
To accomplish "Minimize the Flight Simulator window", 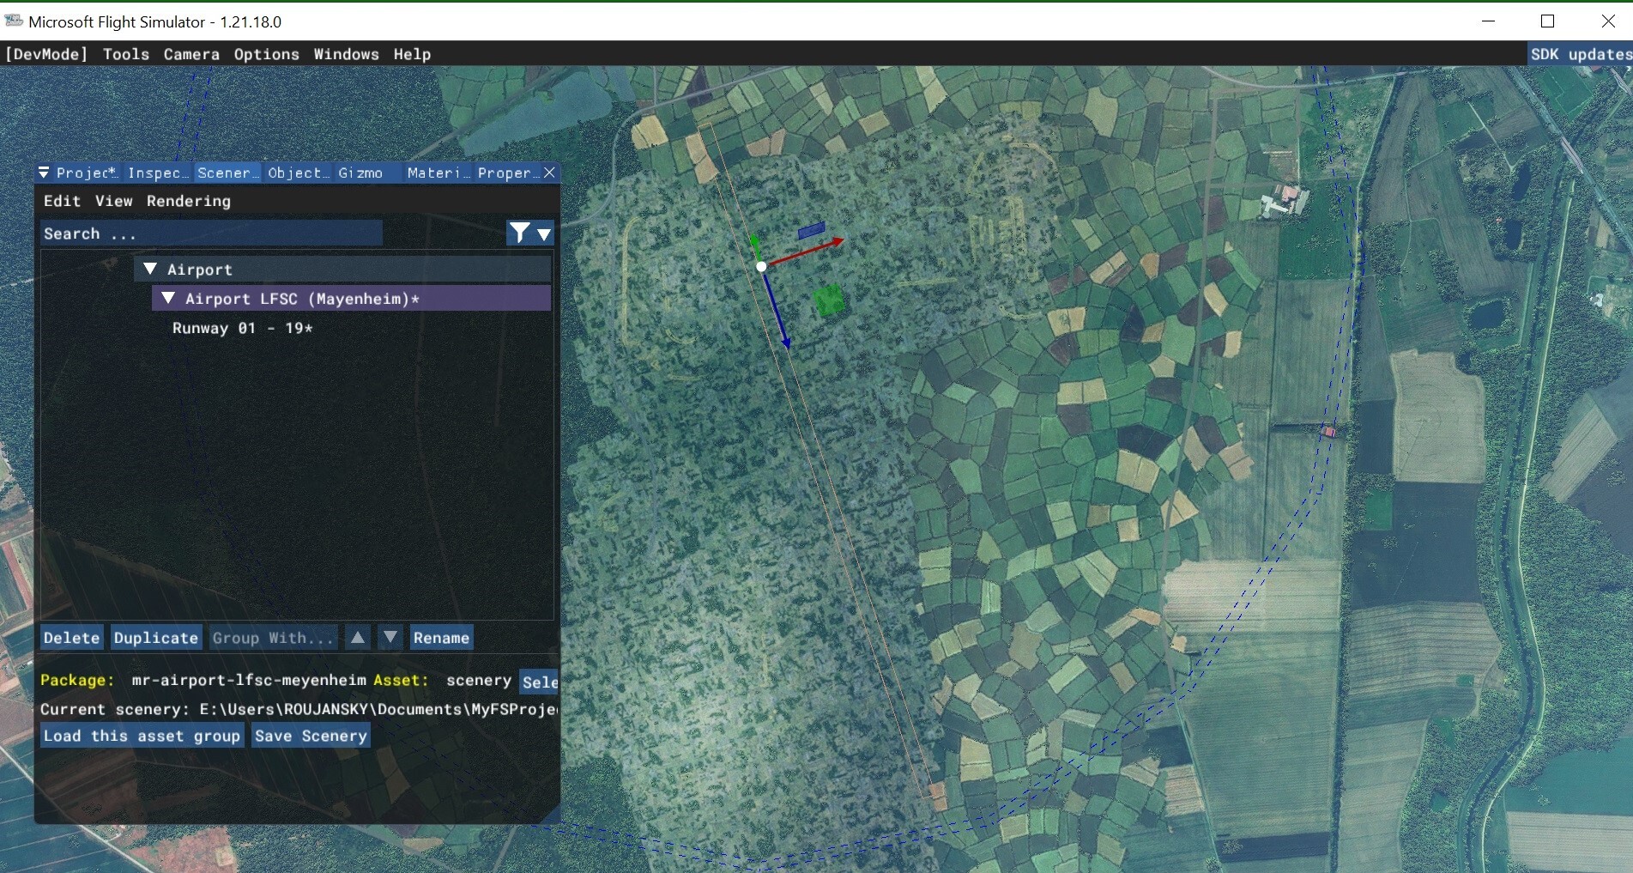I will pos(1489,21).
